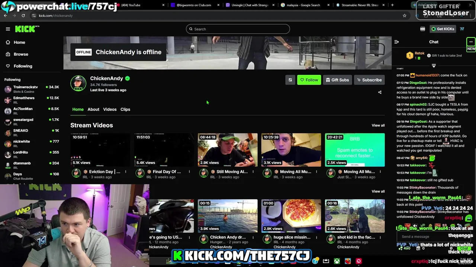This screenshot has height=267, width=476.
Task: Click DingoGoat username in the 07:12 PM message
Action: coord(418,83)
